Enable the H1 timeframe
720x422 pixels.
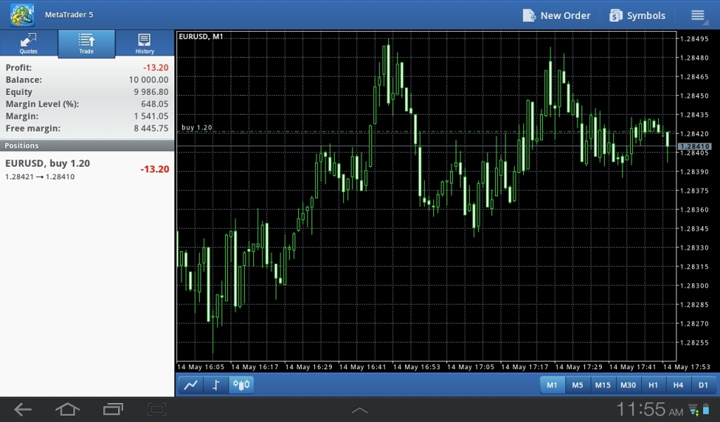(653, 385)
